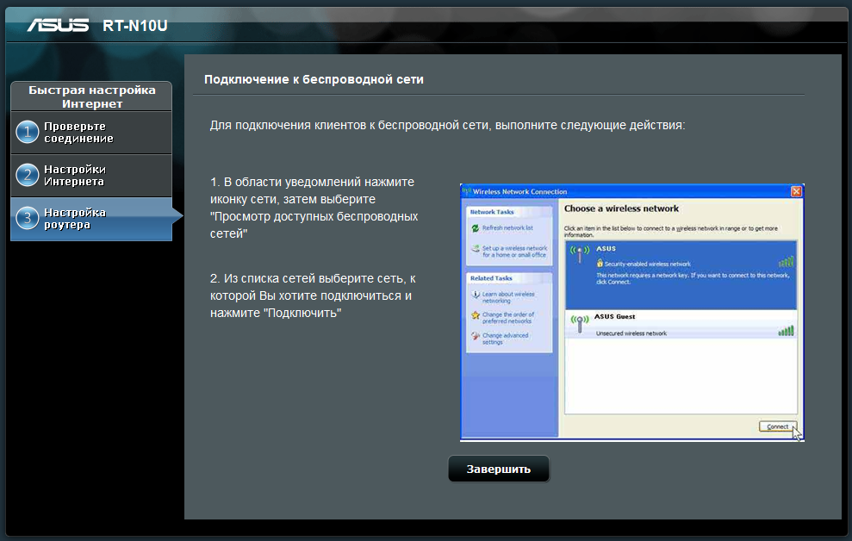Close the Wireless Network Connection illustration window

pos(796,191)
